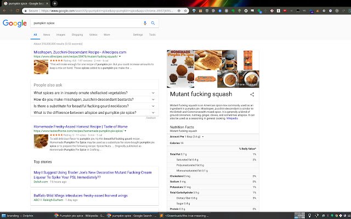Click the 'Total Carbohydrate 3.9 g' row
351x219 pixels.
(x=213, y=193)
